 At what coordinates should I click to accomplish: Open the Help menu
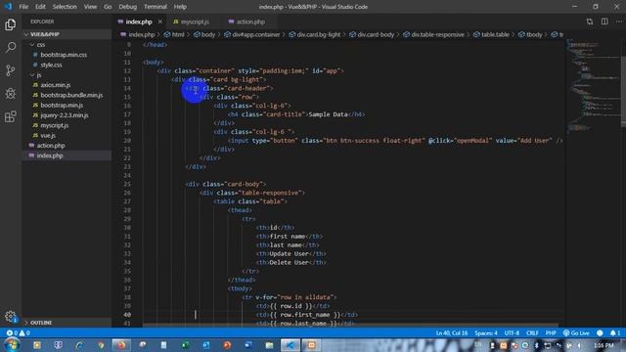pos(180,7)
